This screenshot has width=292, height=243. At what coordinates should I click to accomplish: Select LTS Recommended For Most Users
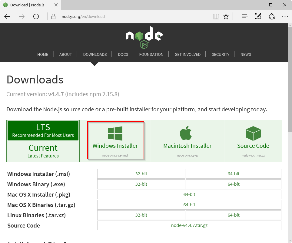click(x=43, y=130)
